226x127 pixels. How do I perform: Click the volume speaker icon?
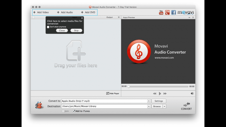[x=192, y=94]
